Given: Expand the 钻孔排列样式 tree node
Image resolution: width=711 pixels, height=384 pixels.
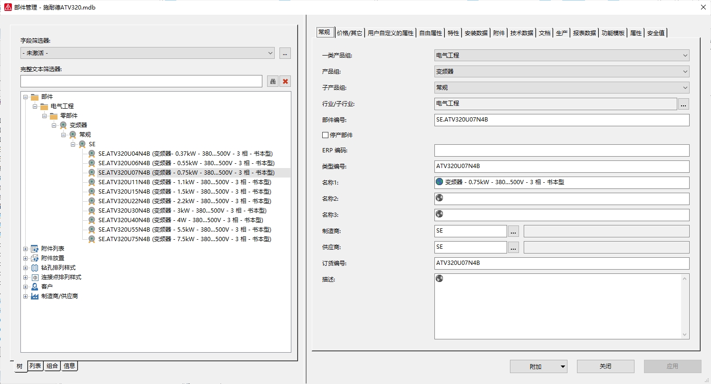Looking at the screenshot, I should tap(25, 268).
